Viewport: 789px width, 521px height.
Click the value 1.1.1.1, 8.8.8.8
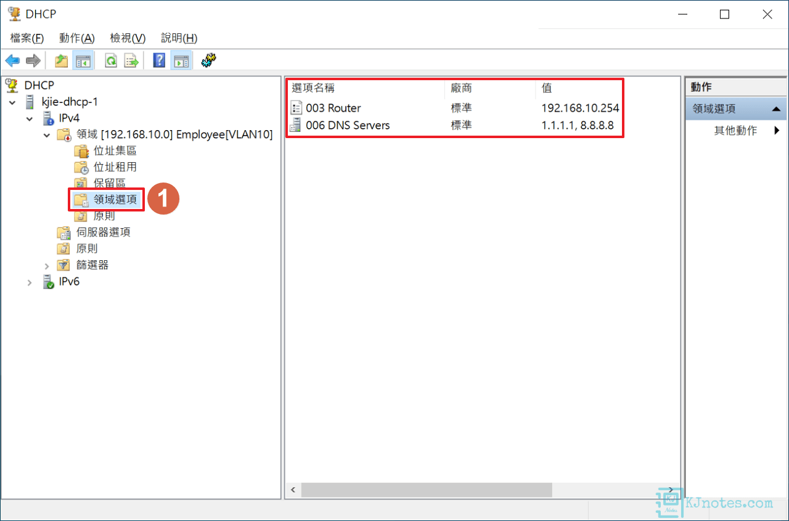point(578,125)
